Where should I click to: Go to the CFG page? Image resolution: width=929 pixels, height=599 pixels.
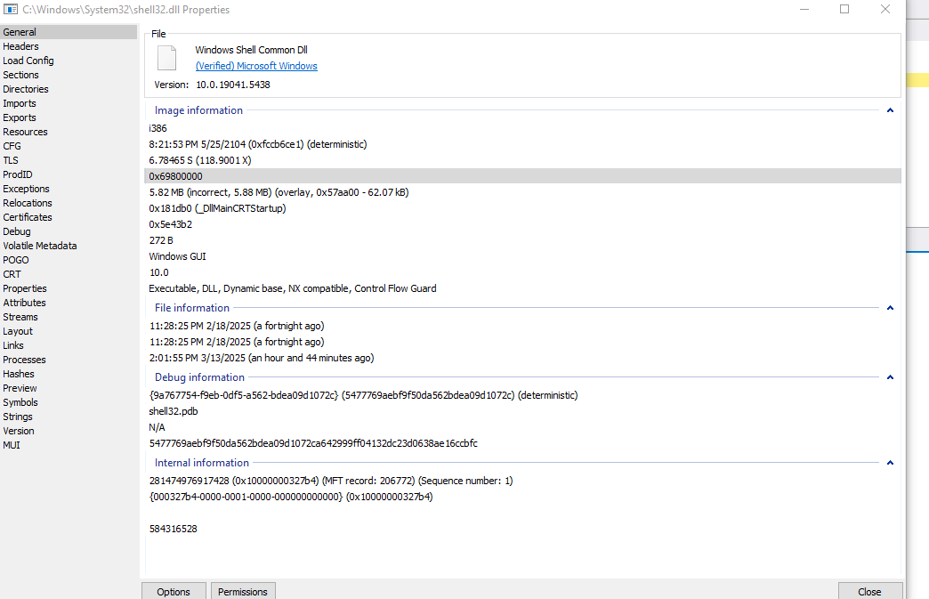[69, 146]
